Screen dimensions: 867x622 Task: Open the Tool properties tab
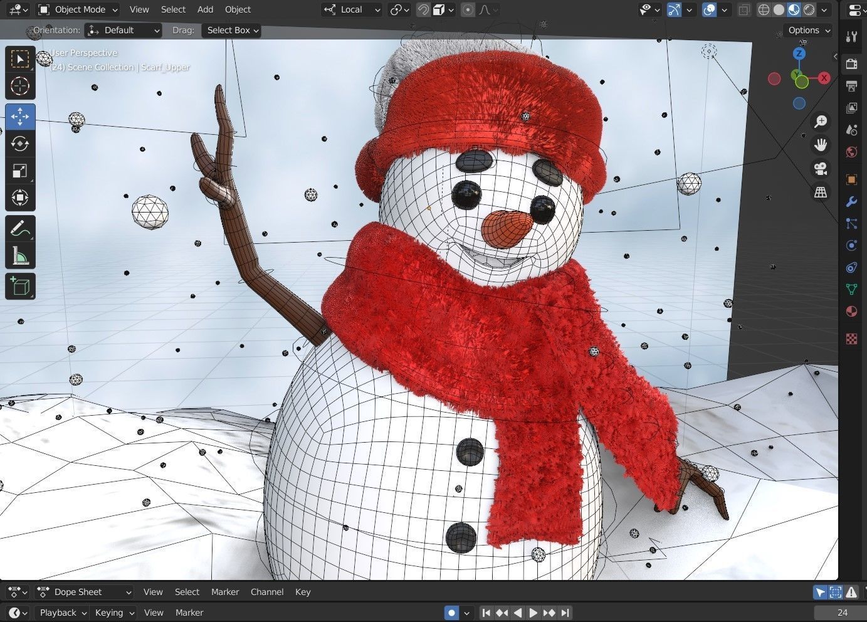[851, 37]
